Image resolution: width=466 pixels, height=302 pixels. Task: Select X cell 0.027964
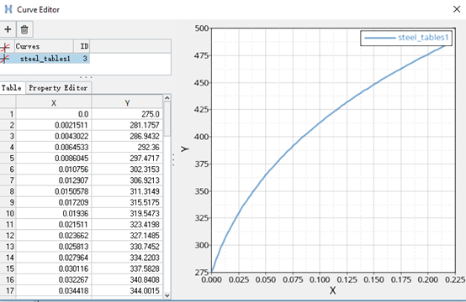pos(54,258)
